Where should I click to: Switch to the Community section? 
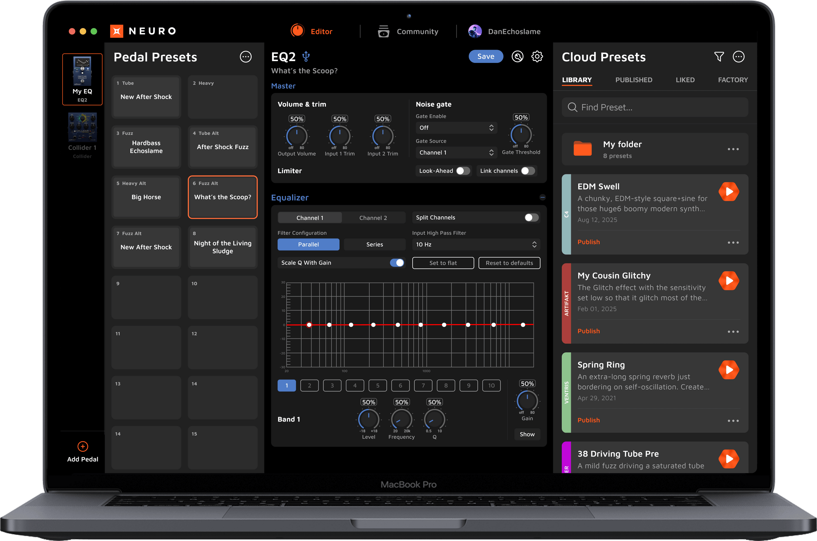tap(417, 31)
